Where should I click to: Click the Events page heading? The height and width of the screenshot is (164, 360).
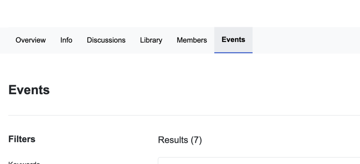click(x=29, y=90)
